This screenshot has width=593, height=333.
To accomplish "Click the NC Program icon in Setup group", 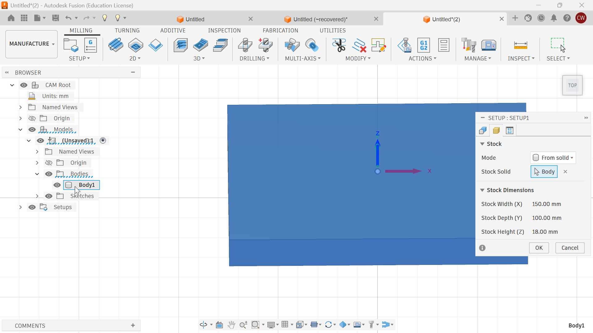I will point(91,45).
